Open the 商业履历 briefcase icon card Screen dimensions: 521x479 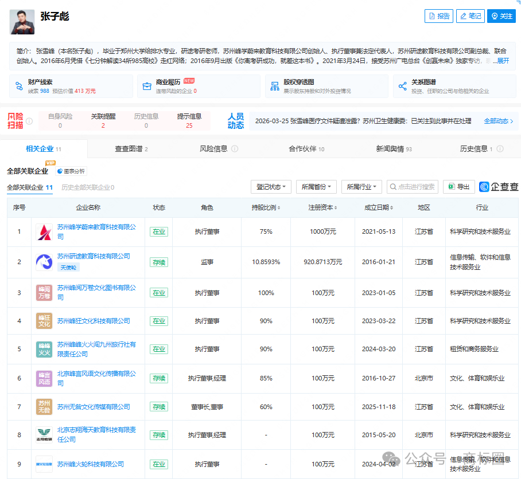(147, 87)
